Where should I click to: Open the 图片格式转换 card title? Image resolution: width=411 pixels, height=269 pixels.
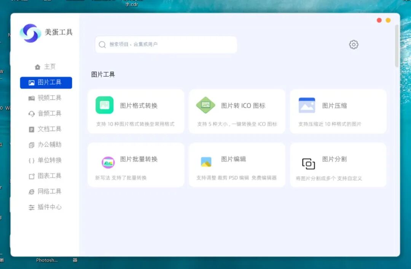[x=139, y=106]
